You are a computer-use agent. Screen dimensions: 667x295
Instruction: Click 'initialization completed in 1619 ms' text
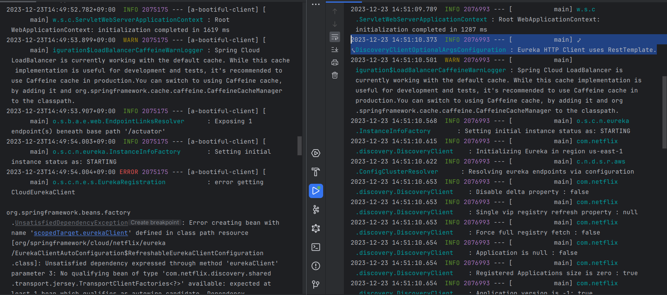click(x=164, y=30)
